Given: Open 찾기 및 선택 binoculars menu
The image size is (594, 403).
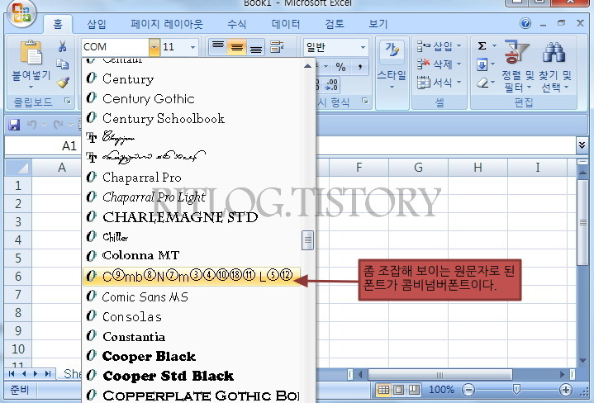Looking at the screenshot, I should pyautogui.click(x=554, y=65).
